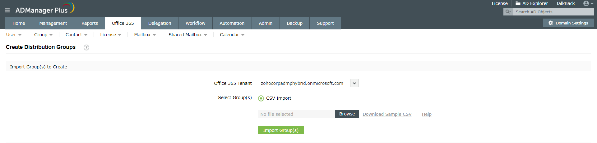Screen dimensions: 597x143
Task: Expand the Office 365 Tenant dropdown
Action: [x=354, y=83]
